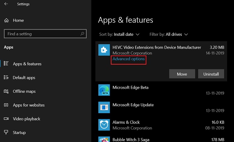Go to Offline maps section

click(x=24, y=91)
